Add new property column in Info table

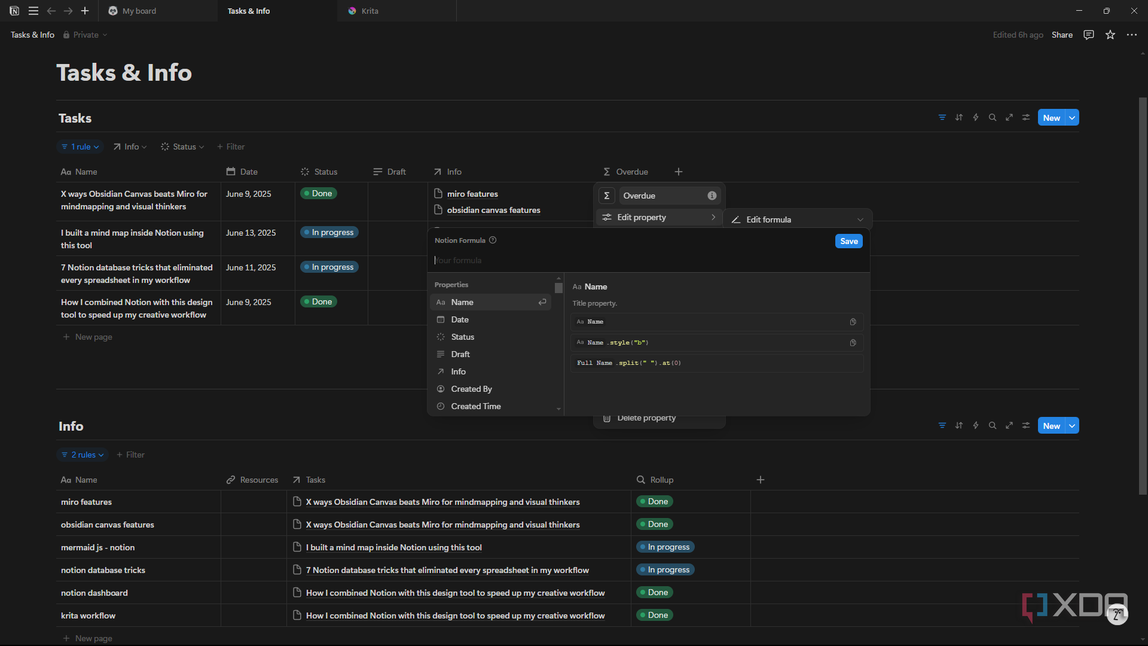click(761, 480)
